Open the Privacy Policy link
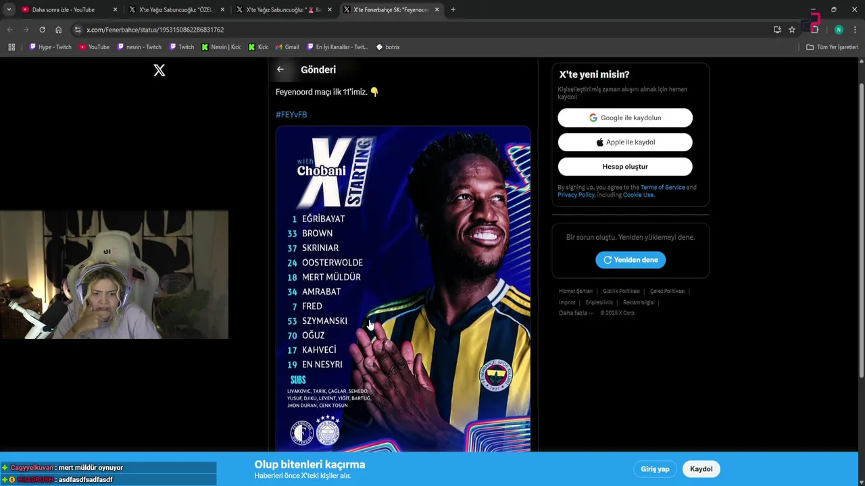 pos(576,195)
